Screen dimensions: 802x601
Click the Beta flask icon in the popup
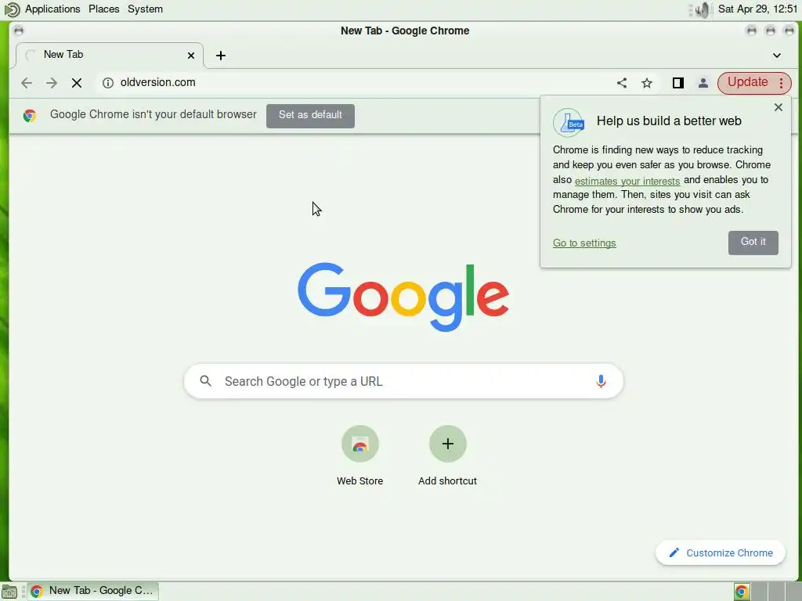click(x=569, y=123)
